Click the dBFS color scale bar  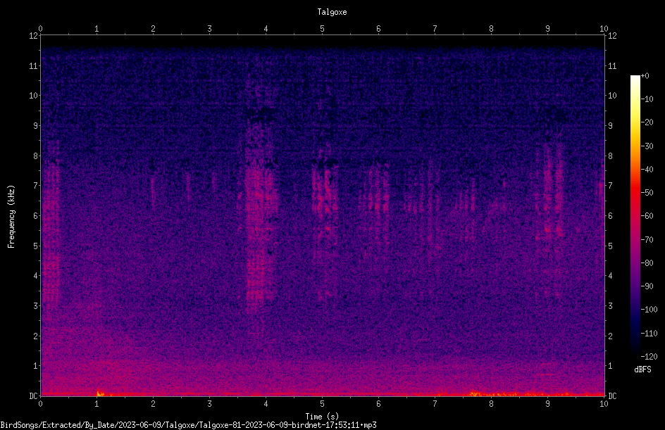635,215
